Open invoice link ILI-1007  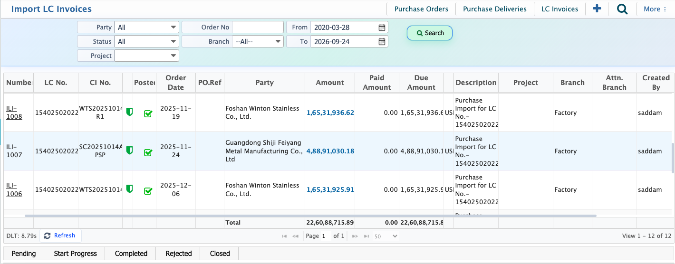(14, 151)
